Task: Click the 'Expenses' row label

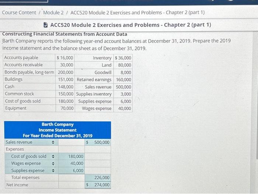Action: [x=15, y=149]
